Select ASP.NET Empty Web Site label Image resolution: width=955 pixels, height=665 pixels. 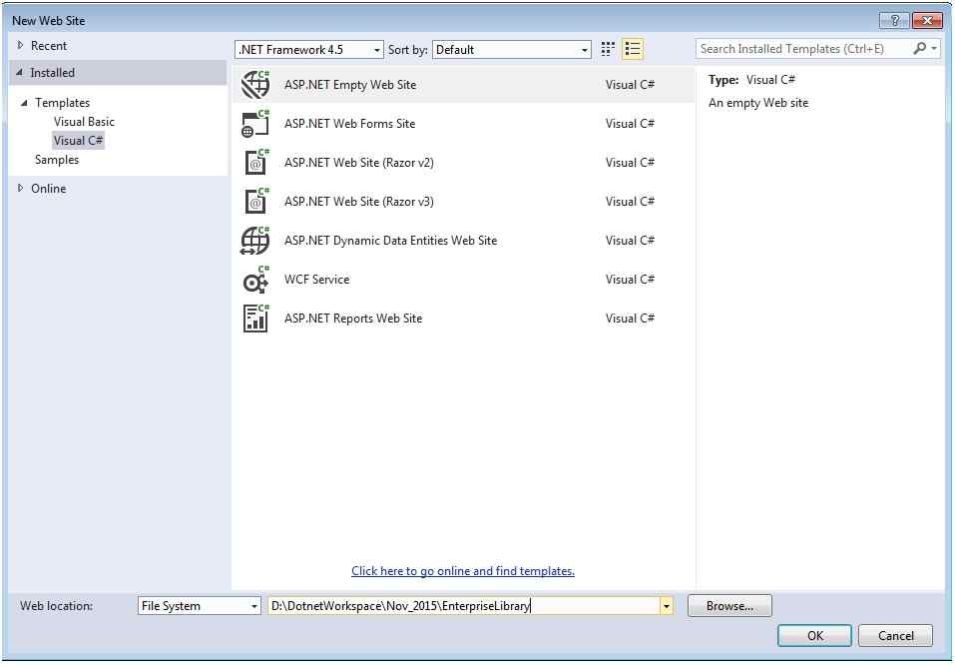pyautogui.click(x=350, y=85)
